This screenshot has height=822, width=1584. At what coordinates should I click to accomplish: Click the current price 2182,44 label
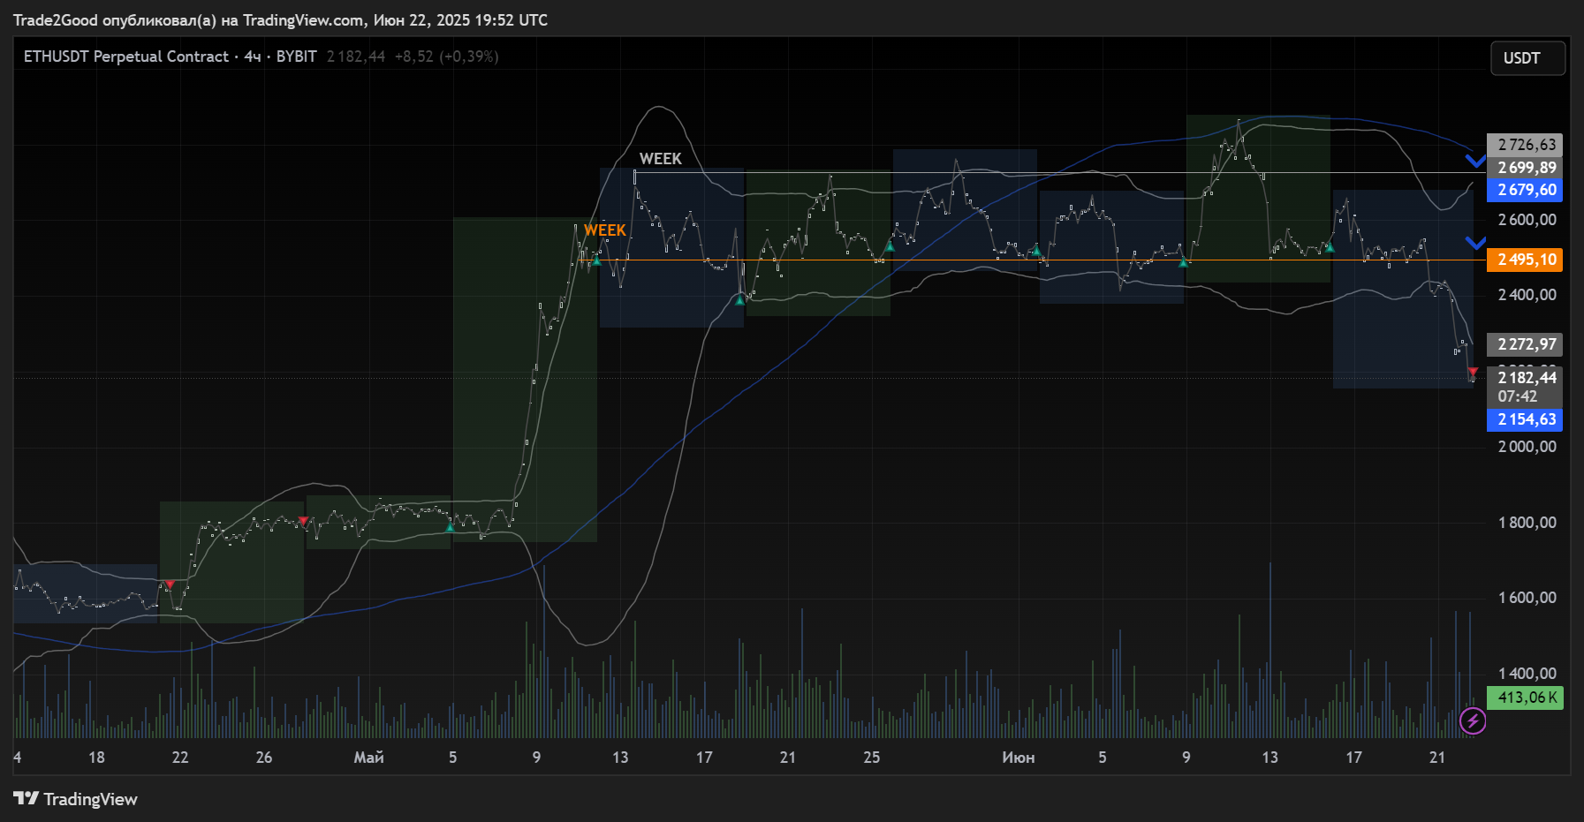click(x=1526, y=378)
